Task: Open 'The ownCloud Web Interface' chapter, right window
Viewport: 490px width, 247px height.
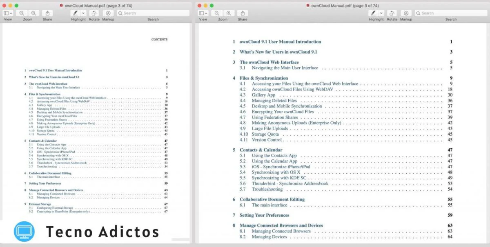Action: 269,62
